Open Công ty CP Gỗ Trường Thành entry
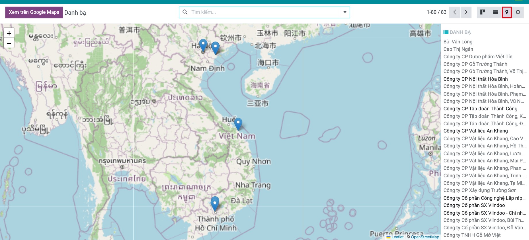This screenshot has width=529, height=240. click(475, 64)
